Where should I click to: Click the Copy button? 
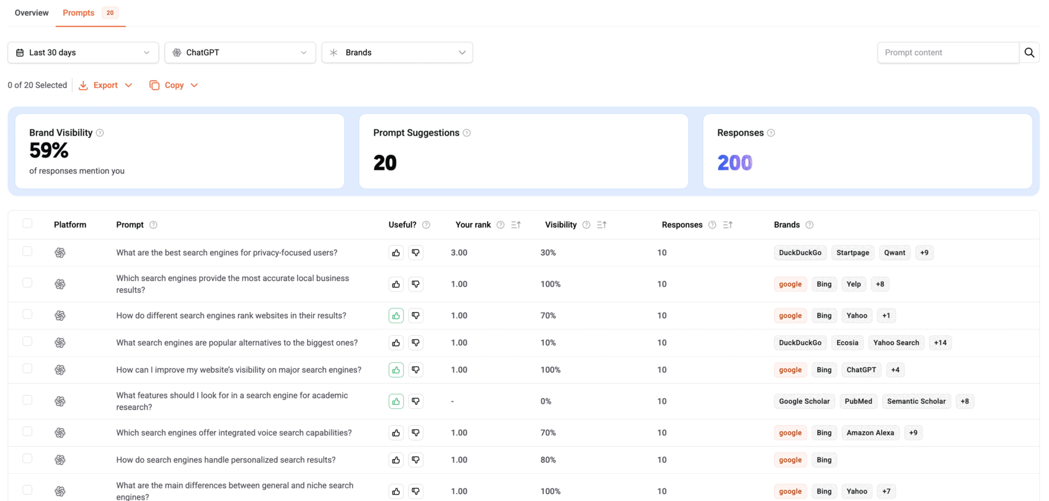coord(174,85)
